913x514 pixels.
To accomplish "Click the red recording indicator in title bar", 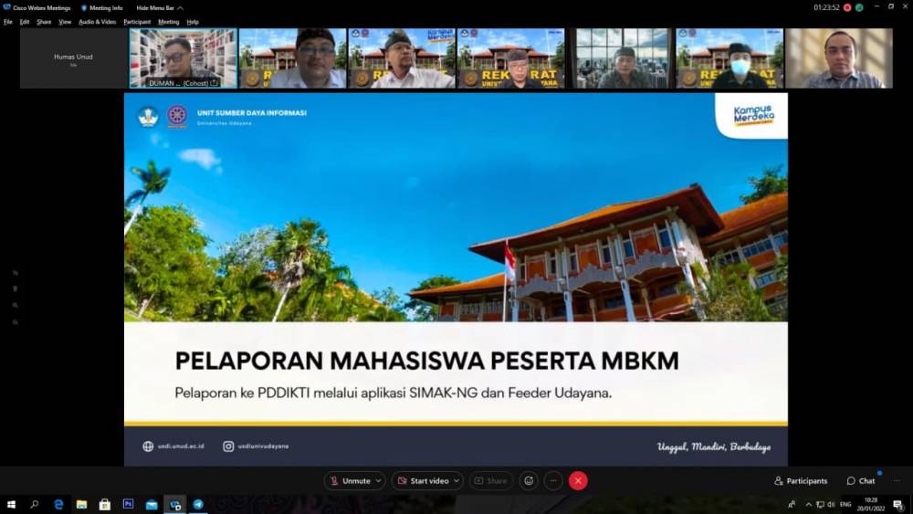I will tap(847, 7).
